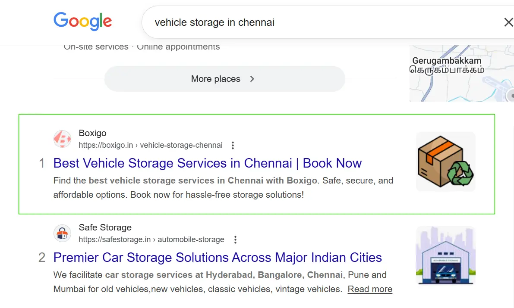Click the Boxigo favicon icon
The image size is (514, 308).
click(x=62, y=139)
